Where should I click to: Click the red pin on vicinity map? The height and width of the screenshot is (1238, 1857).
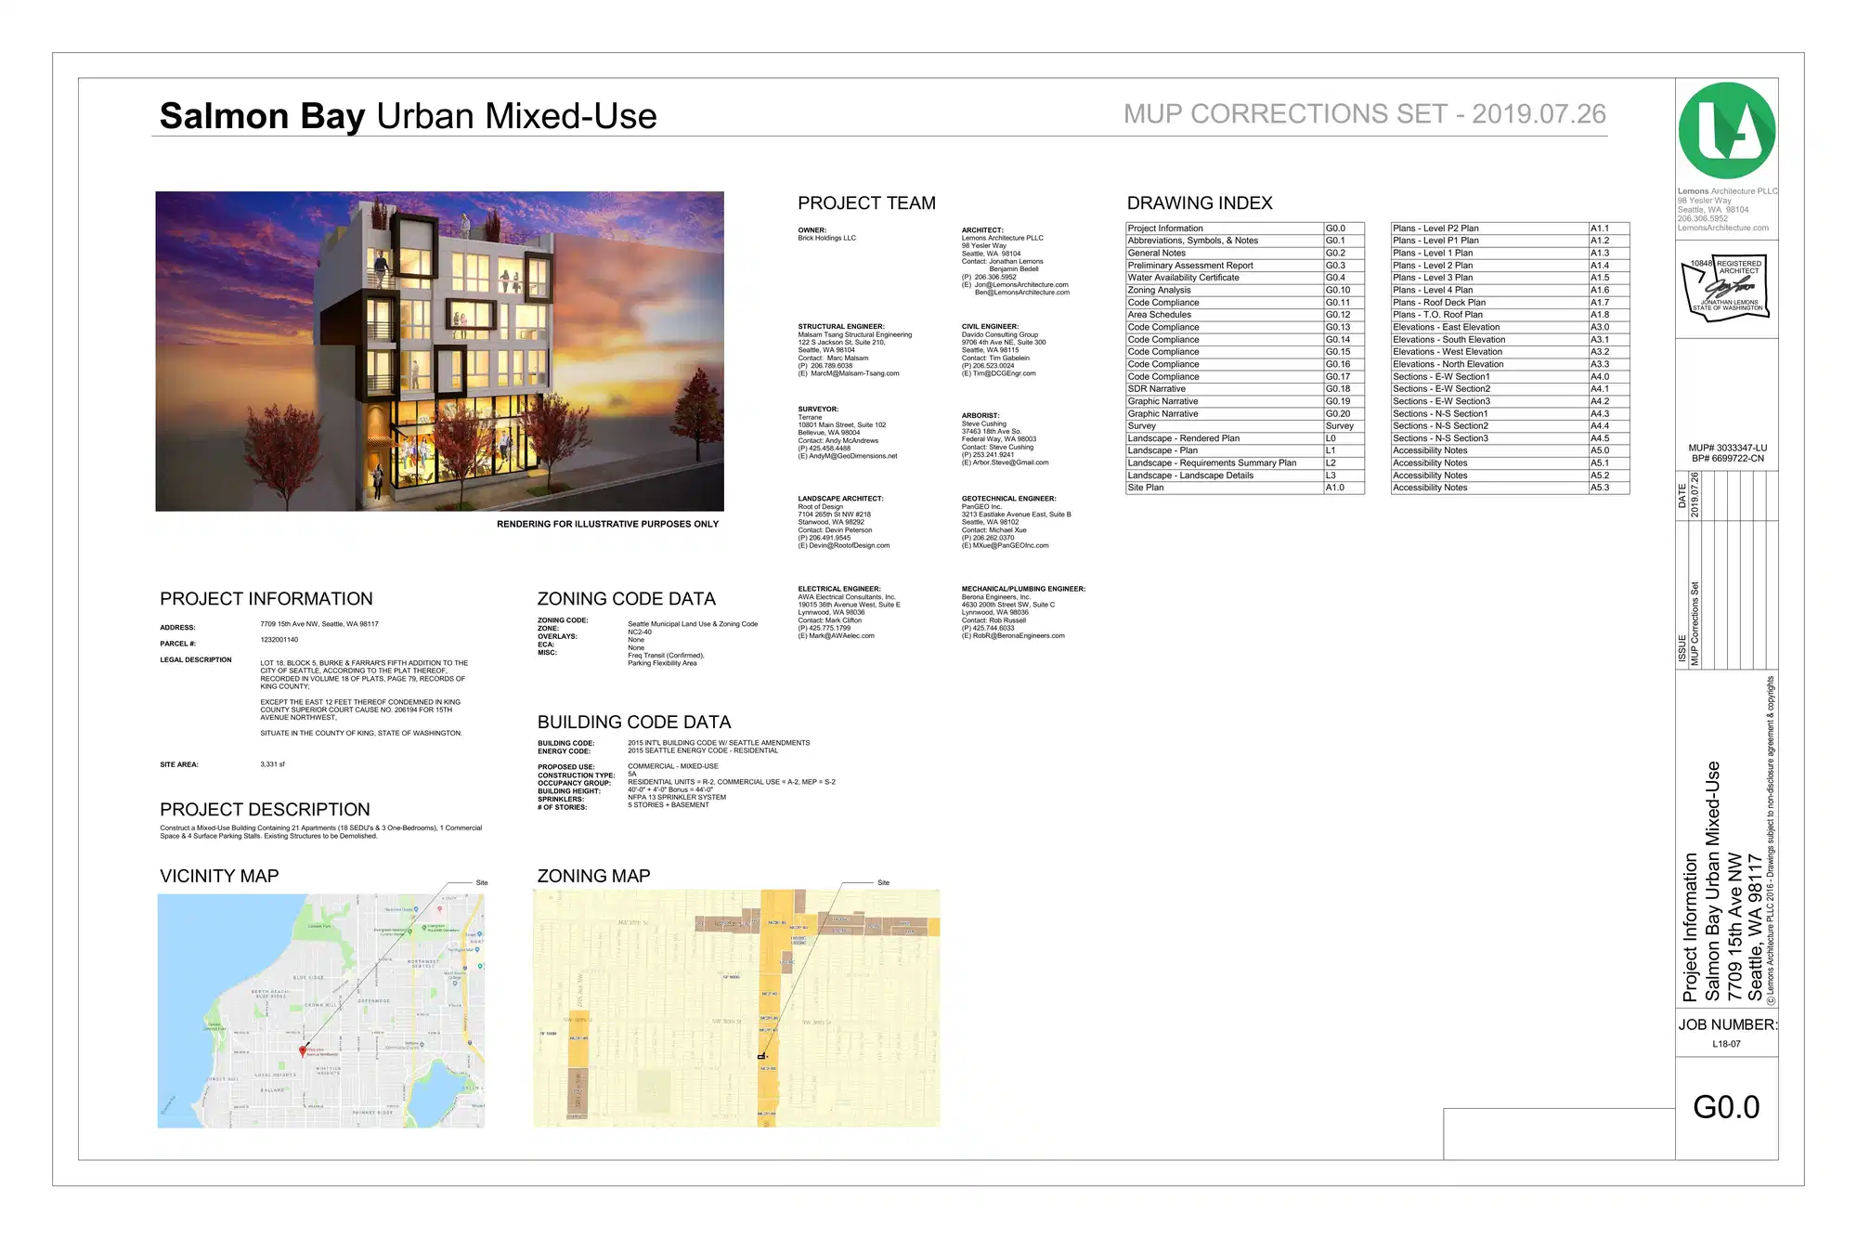click(x=302, y=1050)
